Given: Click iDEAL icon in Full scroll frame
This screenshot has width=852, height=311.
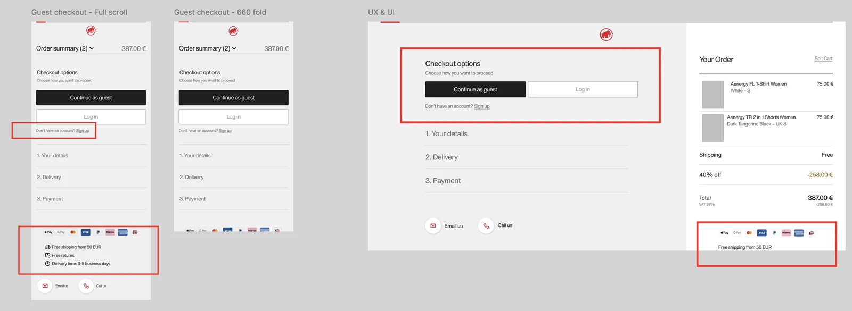Looking at the screenshot, I should (x=135, y=232).
